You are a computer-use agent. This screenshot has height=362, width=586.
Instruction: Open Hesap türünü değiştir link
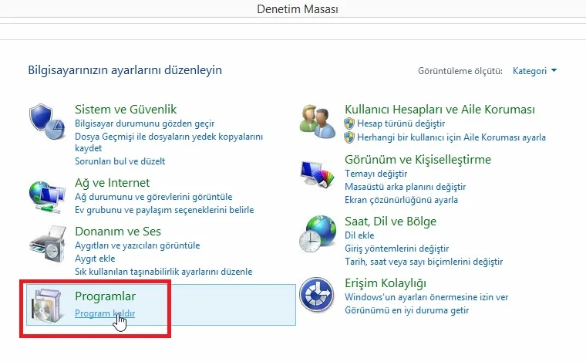[395, 123]
